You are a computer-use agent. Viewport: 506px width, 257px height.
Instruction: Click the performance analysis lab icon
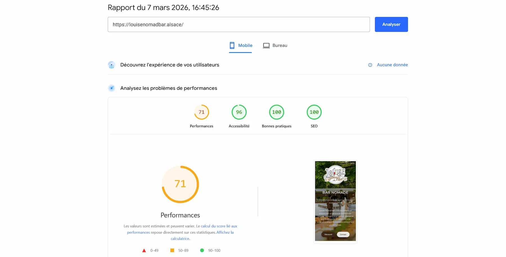click(x=112, y=88)
